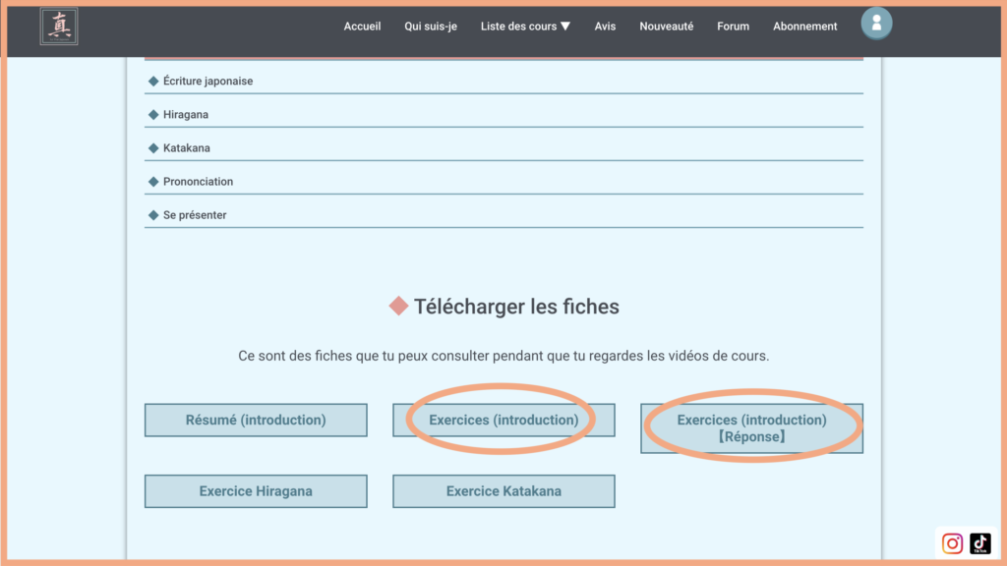Open the Avis menu item
Image resolution: width=1007 pixels, height=566 pixels.
(605, 27)
